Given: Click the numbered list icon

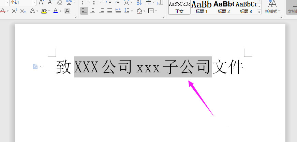Looking at the screenshot, I should [x=96, y=2].
